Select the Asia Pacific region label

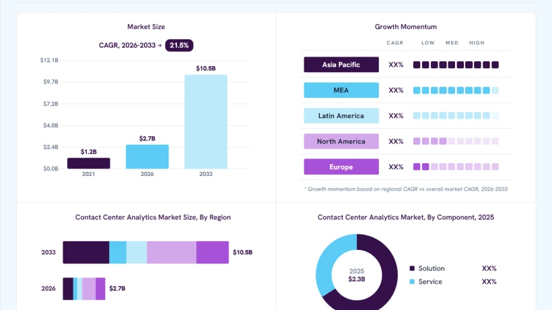[x=341, y=65]
